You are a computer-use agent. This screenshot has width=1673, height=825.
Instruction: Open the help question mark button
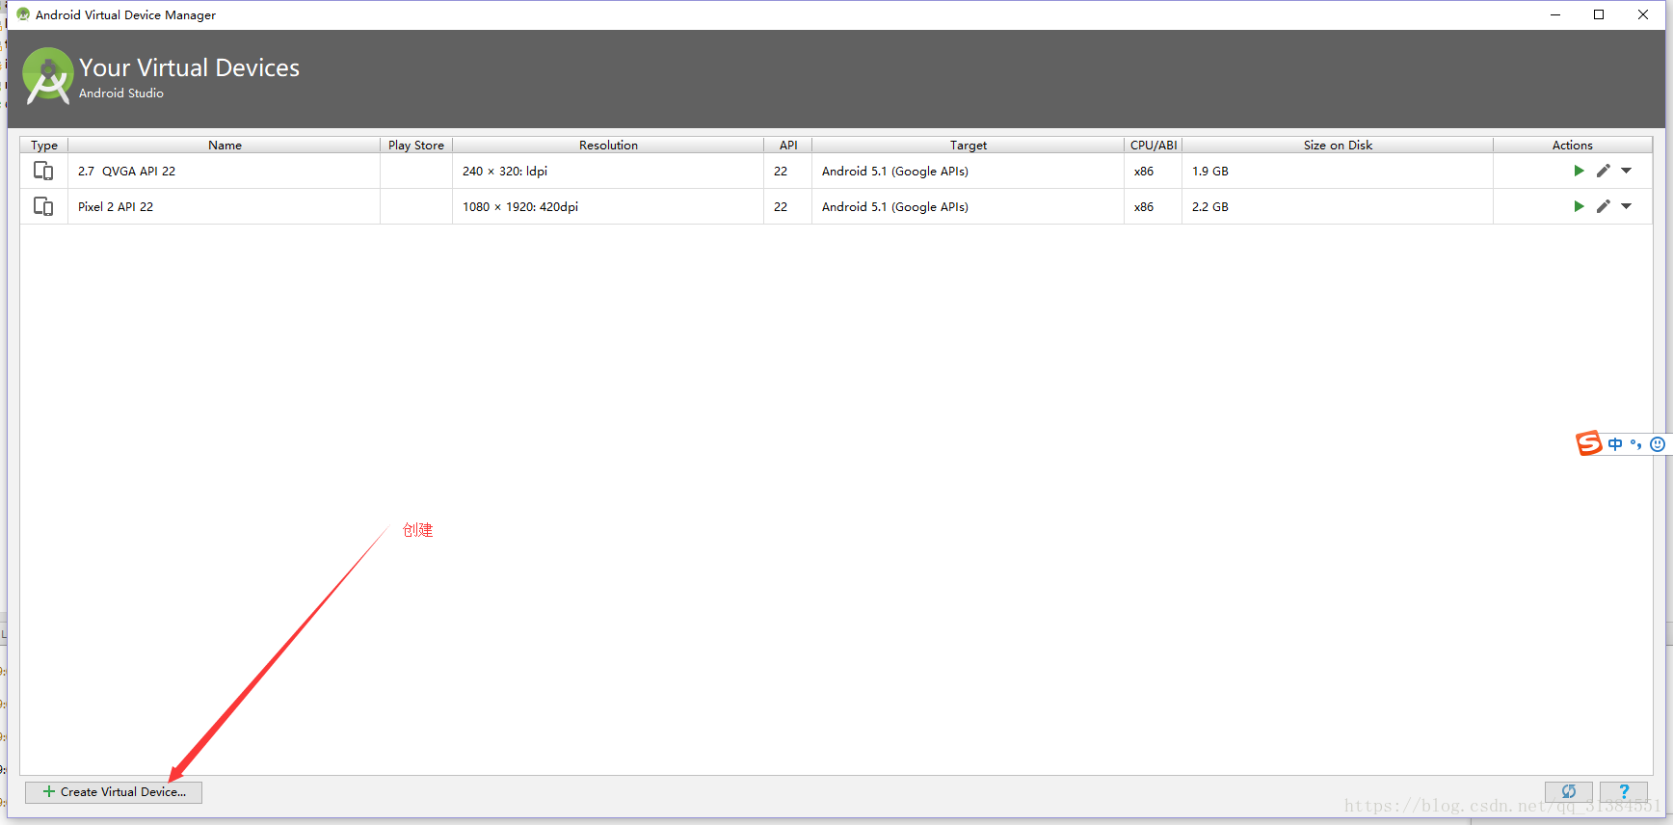[1624, 792]
